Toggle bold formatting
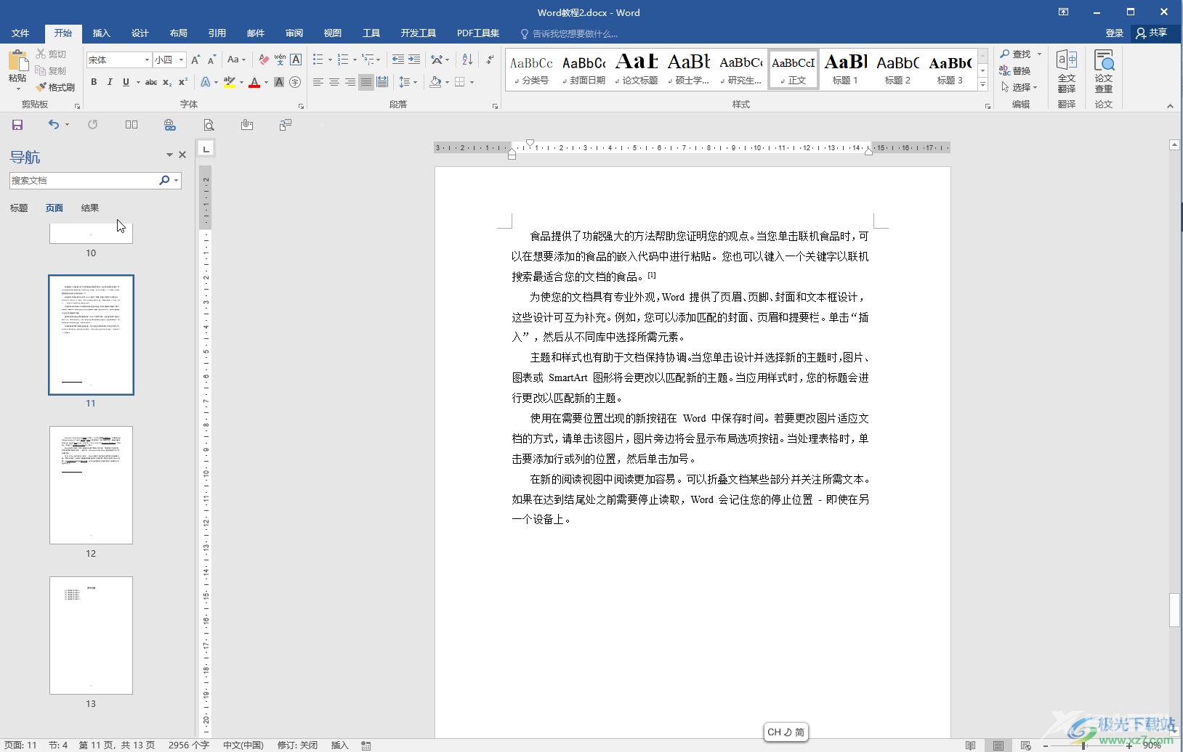 pos(94,82)
